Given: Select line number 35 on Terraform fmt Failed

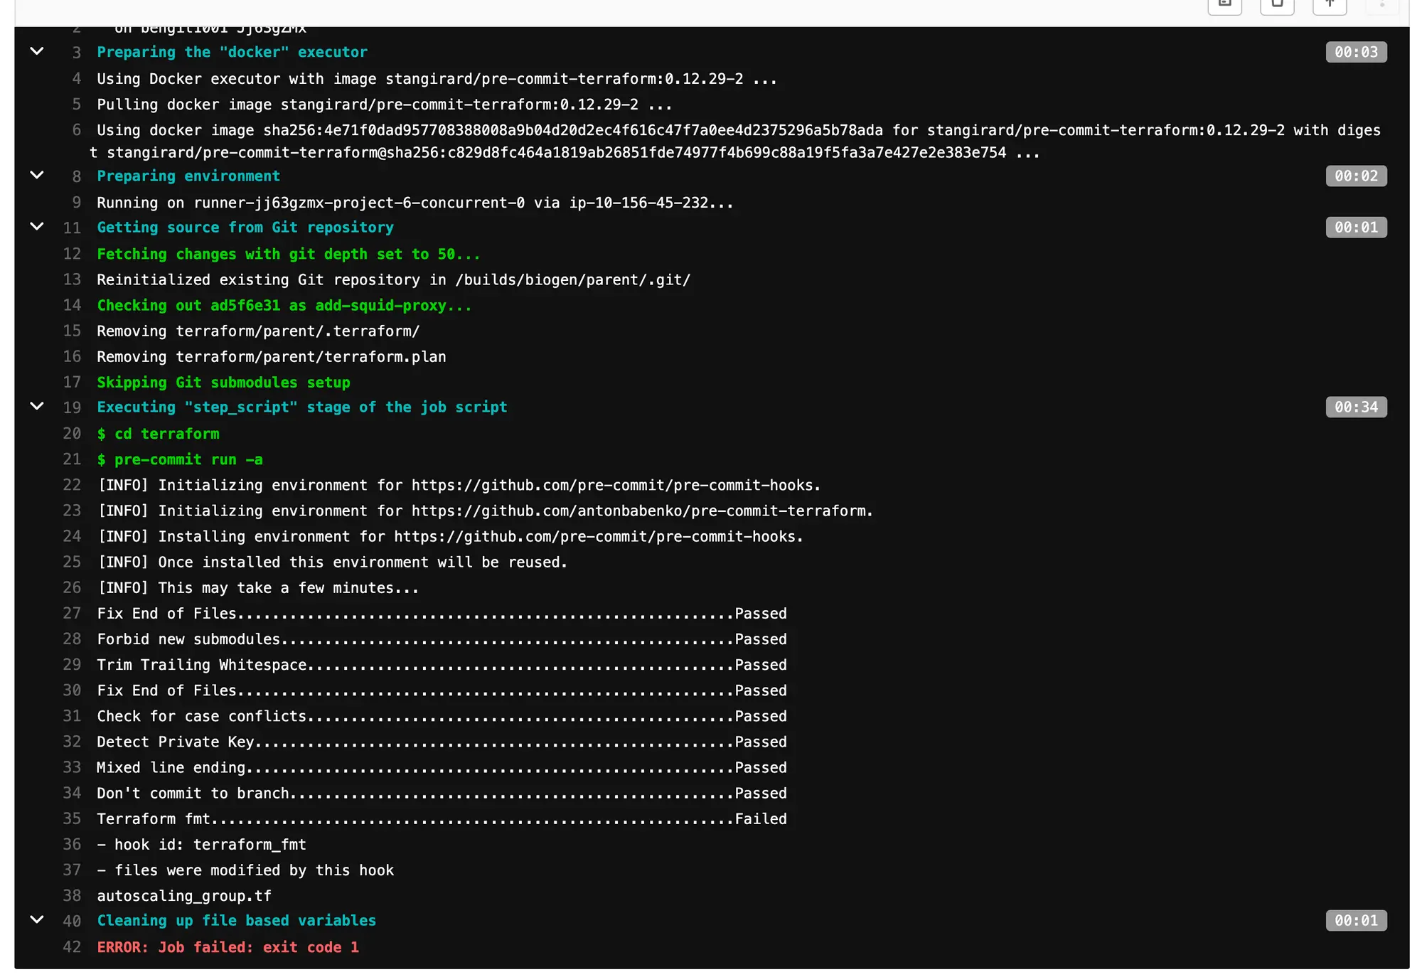Looking at the screenshot, I should click(x=72, y=818).
